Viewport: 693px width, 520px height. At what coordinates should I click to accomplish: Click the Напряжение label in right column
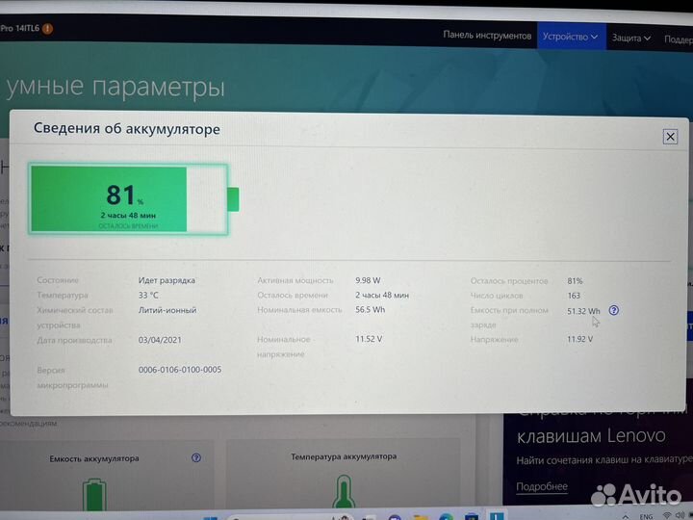click(x=494, y=339)
